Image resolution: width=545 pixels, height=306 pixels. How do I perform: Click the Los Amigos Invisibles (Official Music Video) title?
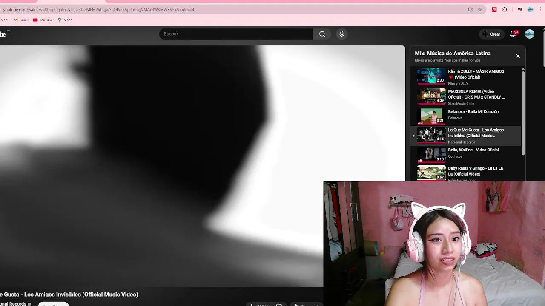[x=69, y=295]
